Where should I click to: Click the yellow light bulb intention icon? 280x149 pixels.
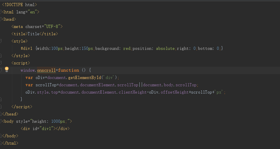[7, 69]
